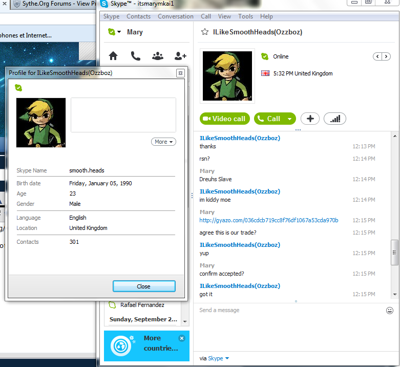Viewport: 400px width, 367px height.
Task: Click the 'Sunday, September 2...' date header
Action: click(143, 319)
